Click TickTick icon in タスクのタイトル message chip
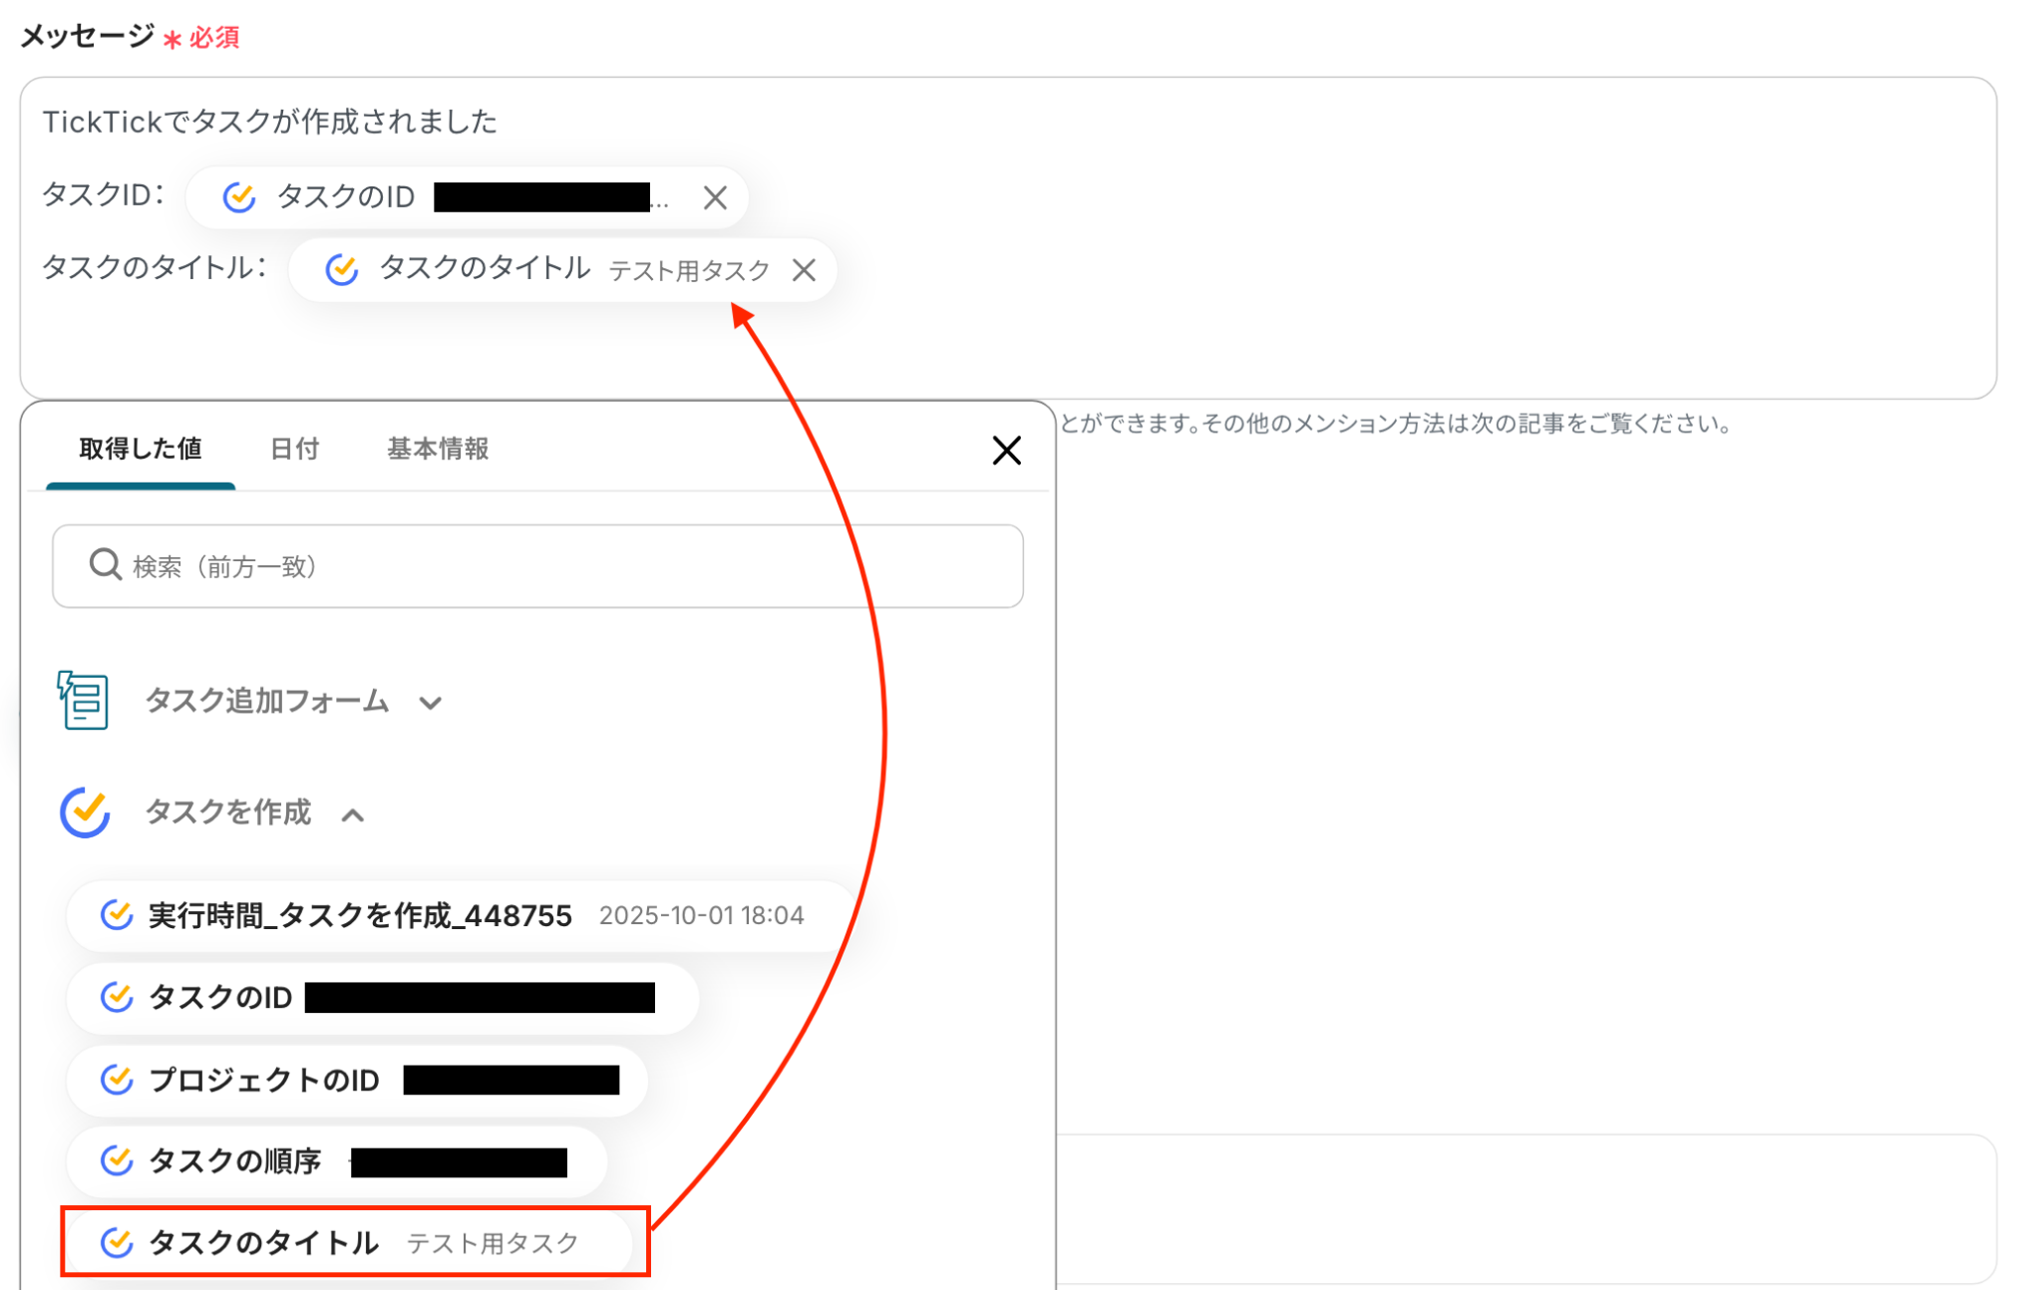The height and width of the screenshot is (1290, 2042). coord(342,269)
